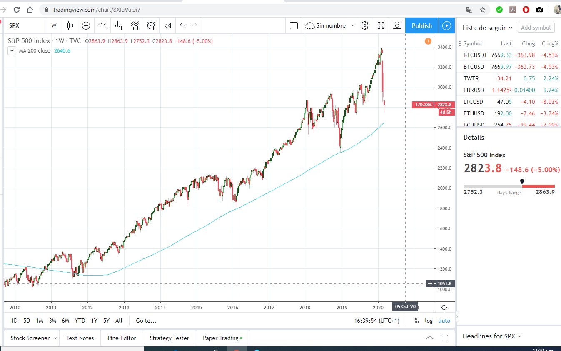The width and height of the screenshot is (561, 351).
Task: Open the Financials bar-chart icon
Action: pos(119,25)
